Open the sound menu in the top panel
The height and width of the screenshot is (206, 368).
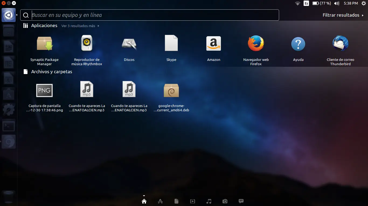336,3
